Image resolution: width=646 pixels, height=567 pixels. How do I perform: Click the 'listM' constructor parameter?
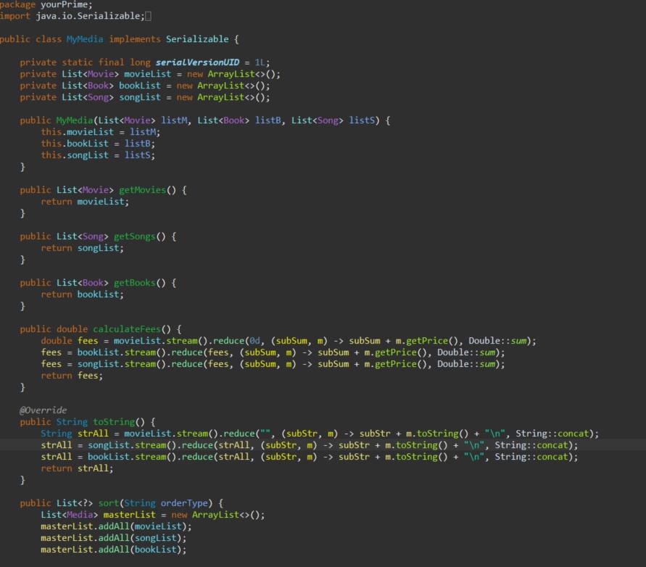click(173, 120)
